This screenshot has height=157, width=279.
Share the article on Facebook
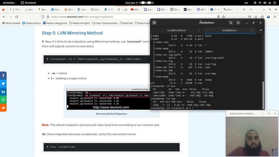click(3, 75)
